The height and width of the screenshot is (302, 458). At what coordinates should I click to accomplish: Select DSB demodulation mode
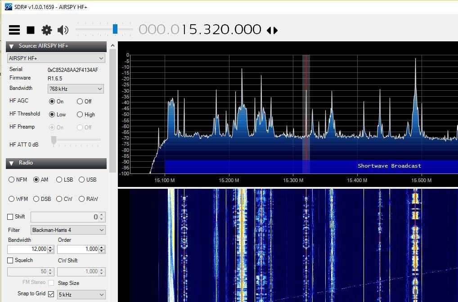tap(36, 199)
